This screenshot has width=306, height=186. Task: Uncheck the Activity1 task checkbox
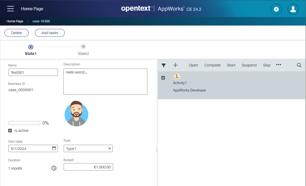[x=163, y=77]
